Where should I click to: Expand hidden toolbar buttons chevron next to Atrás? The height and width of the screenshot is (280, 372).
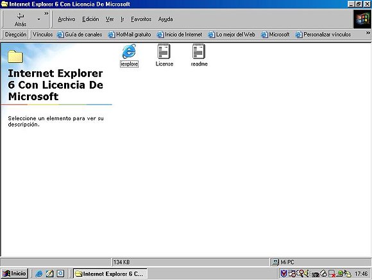click(x=46, y=13)
